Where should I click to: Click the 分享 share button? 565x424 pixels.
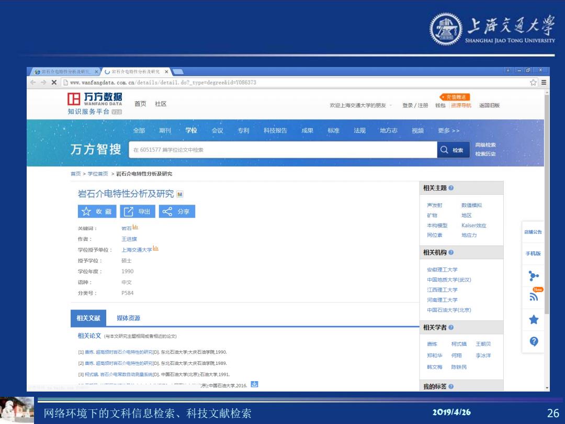point(177,211)
